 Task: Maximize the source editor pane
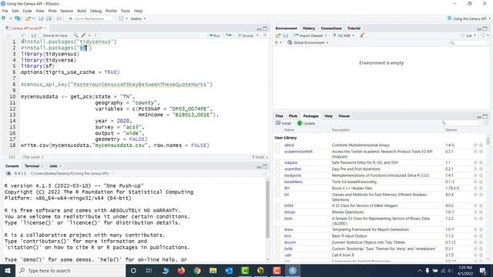265,28
